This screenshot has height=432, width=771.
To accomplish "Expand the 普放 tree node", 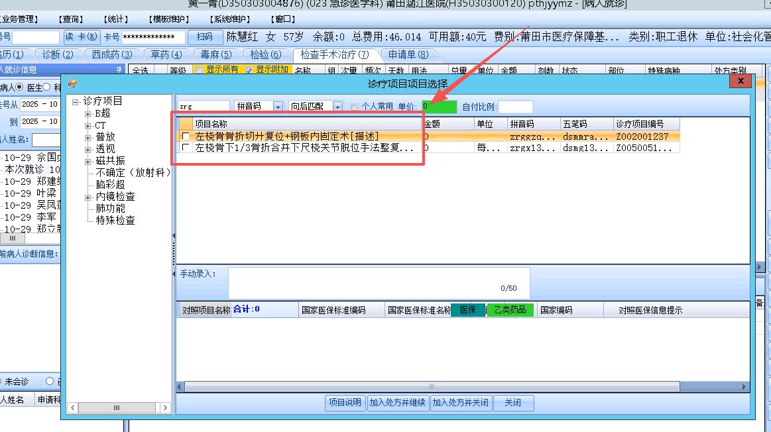I will click(x=88, y=138).
